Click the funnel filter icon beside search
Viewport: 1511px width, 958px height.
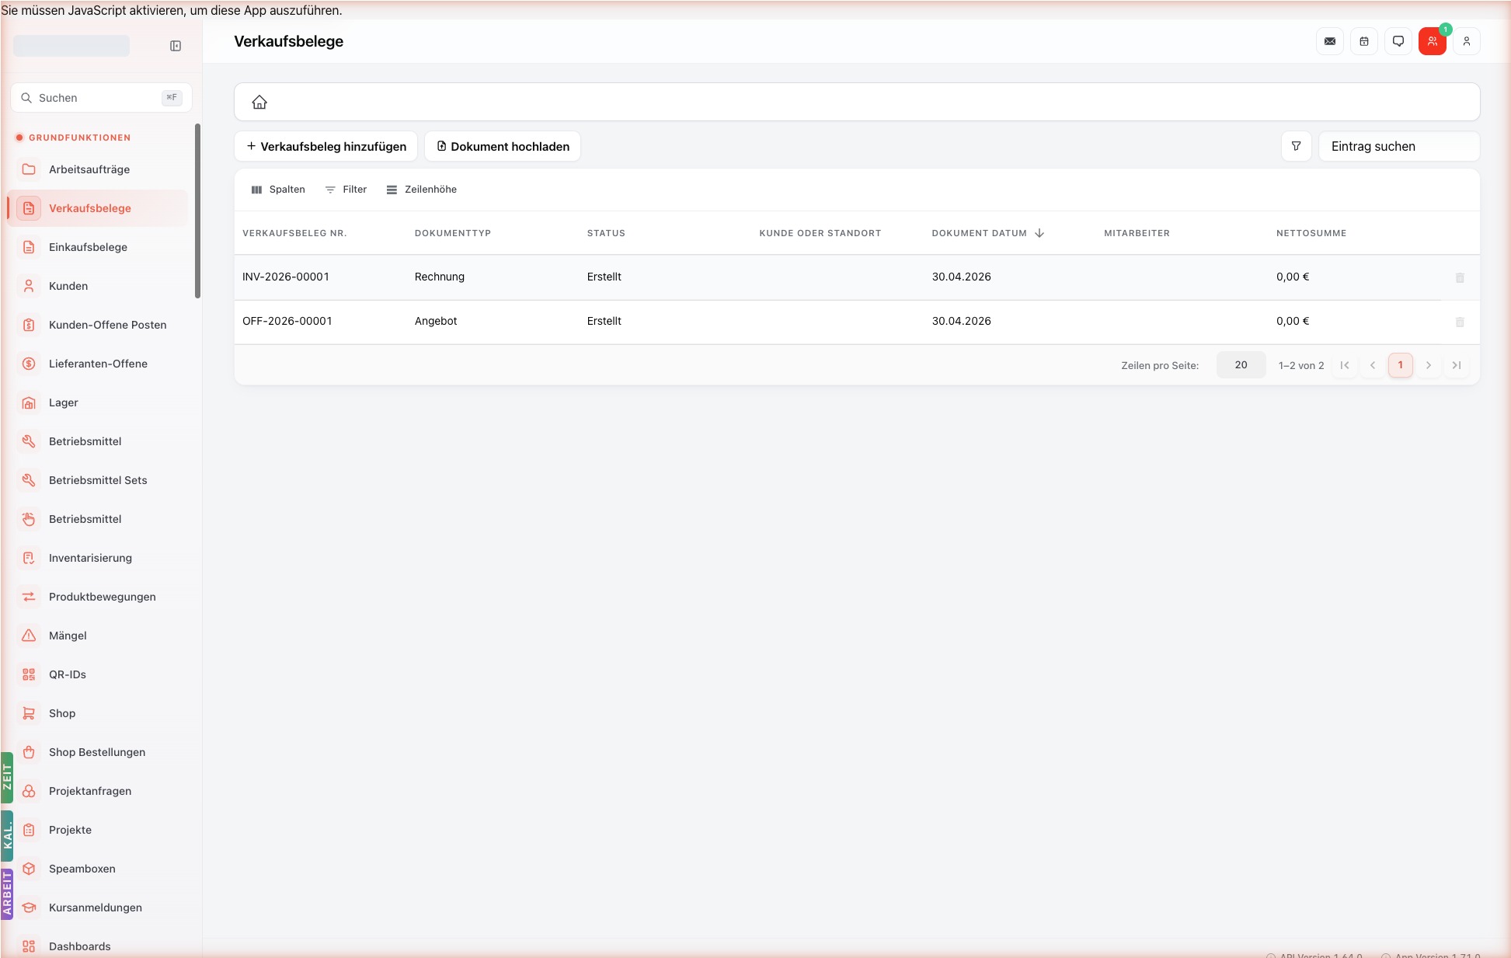pos(1297,146)
